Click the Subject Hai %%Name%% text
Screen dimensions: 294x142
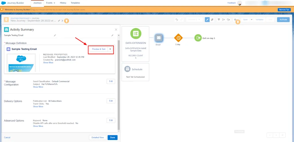pos(45,84)
